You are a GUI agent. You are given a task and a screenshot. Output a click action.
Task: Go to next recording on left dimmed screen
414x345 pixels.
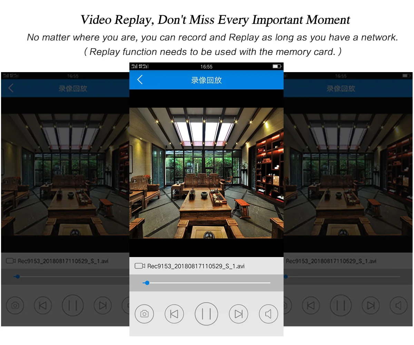(x=103, y=305)
